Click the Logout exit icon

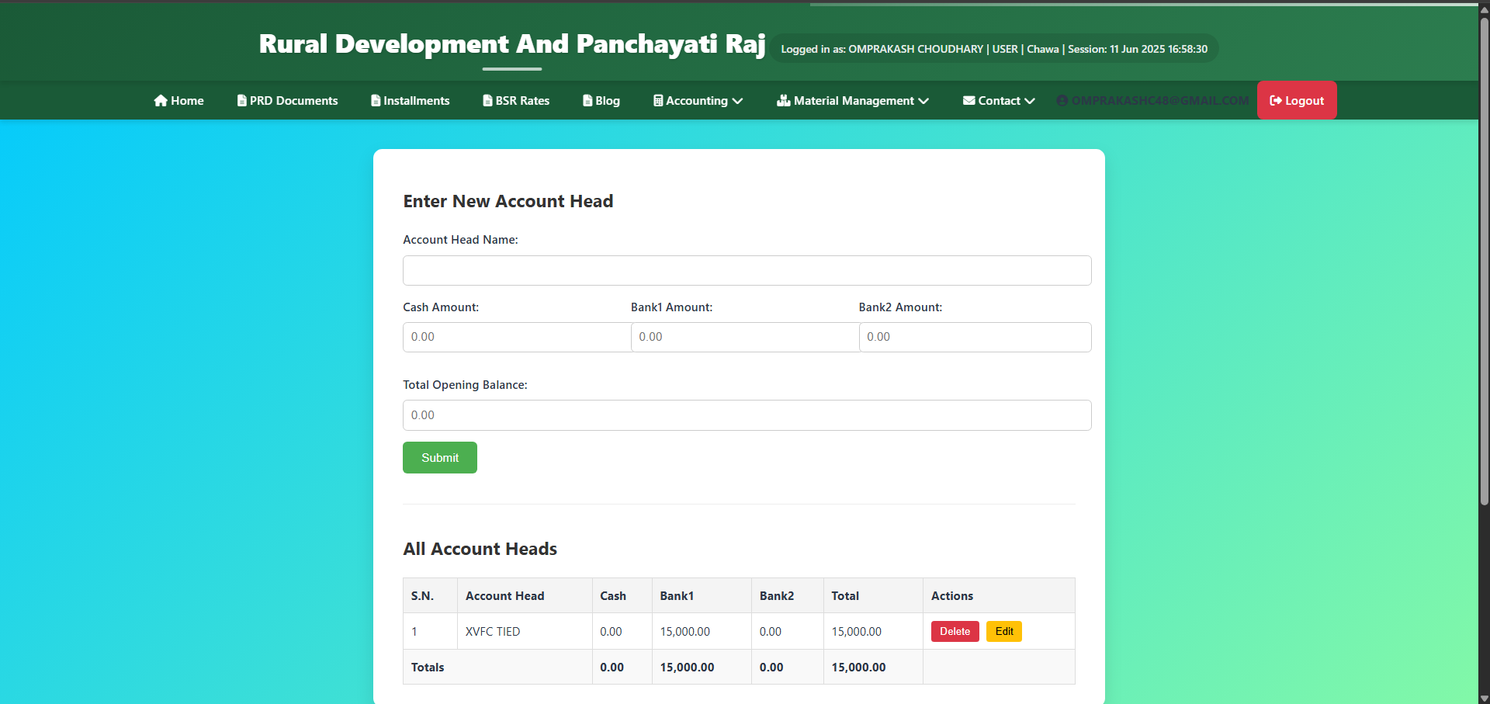[x=1276, y=100]
